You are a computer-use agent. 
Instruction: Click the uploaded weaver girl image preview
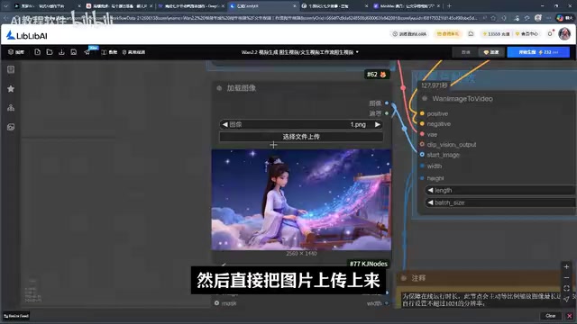pos(301,200)
